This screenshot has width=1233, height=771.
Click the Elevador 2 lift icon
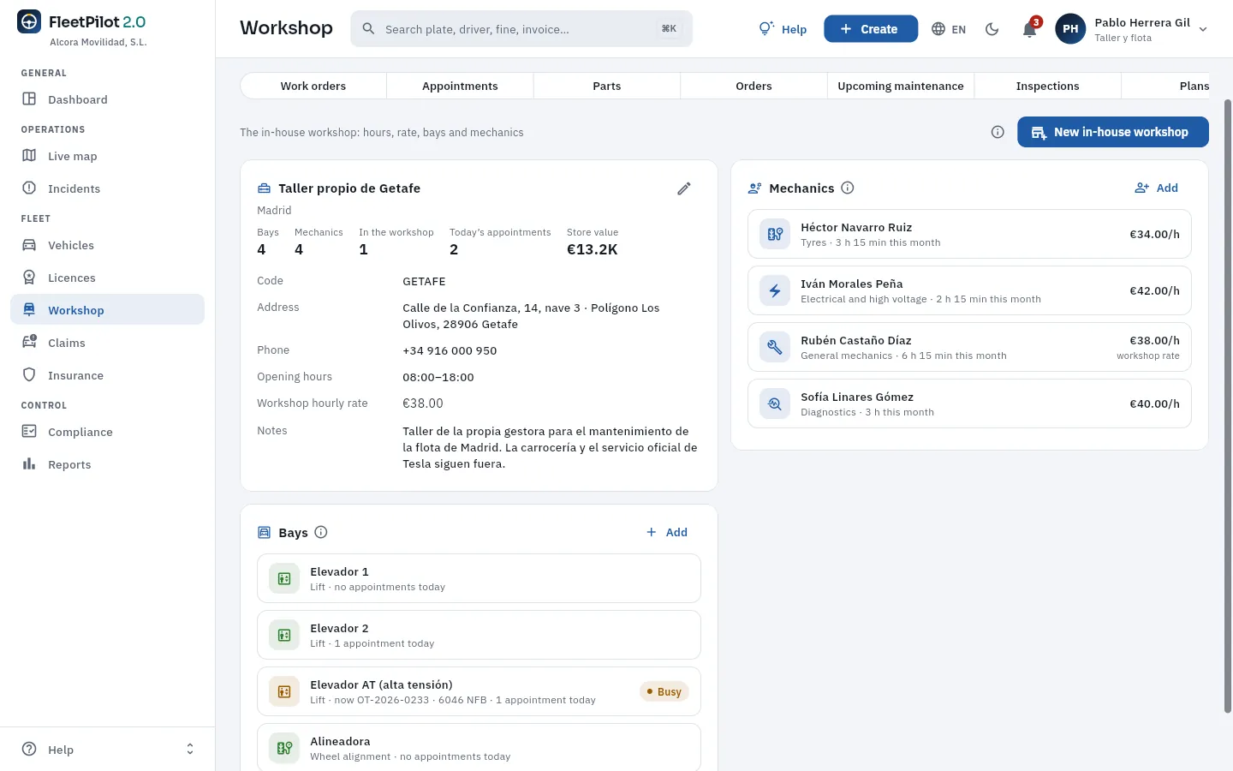284,635
